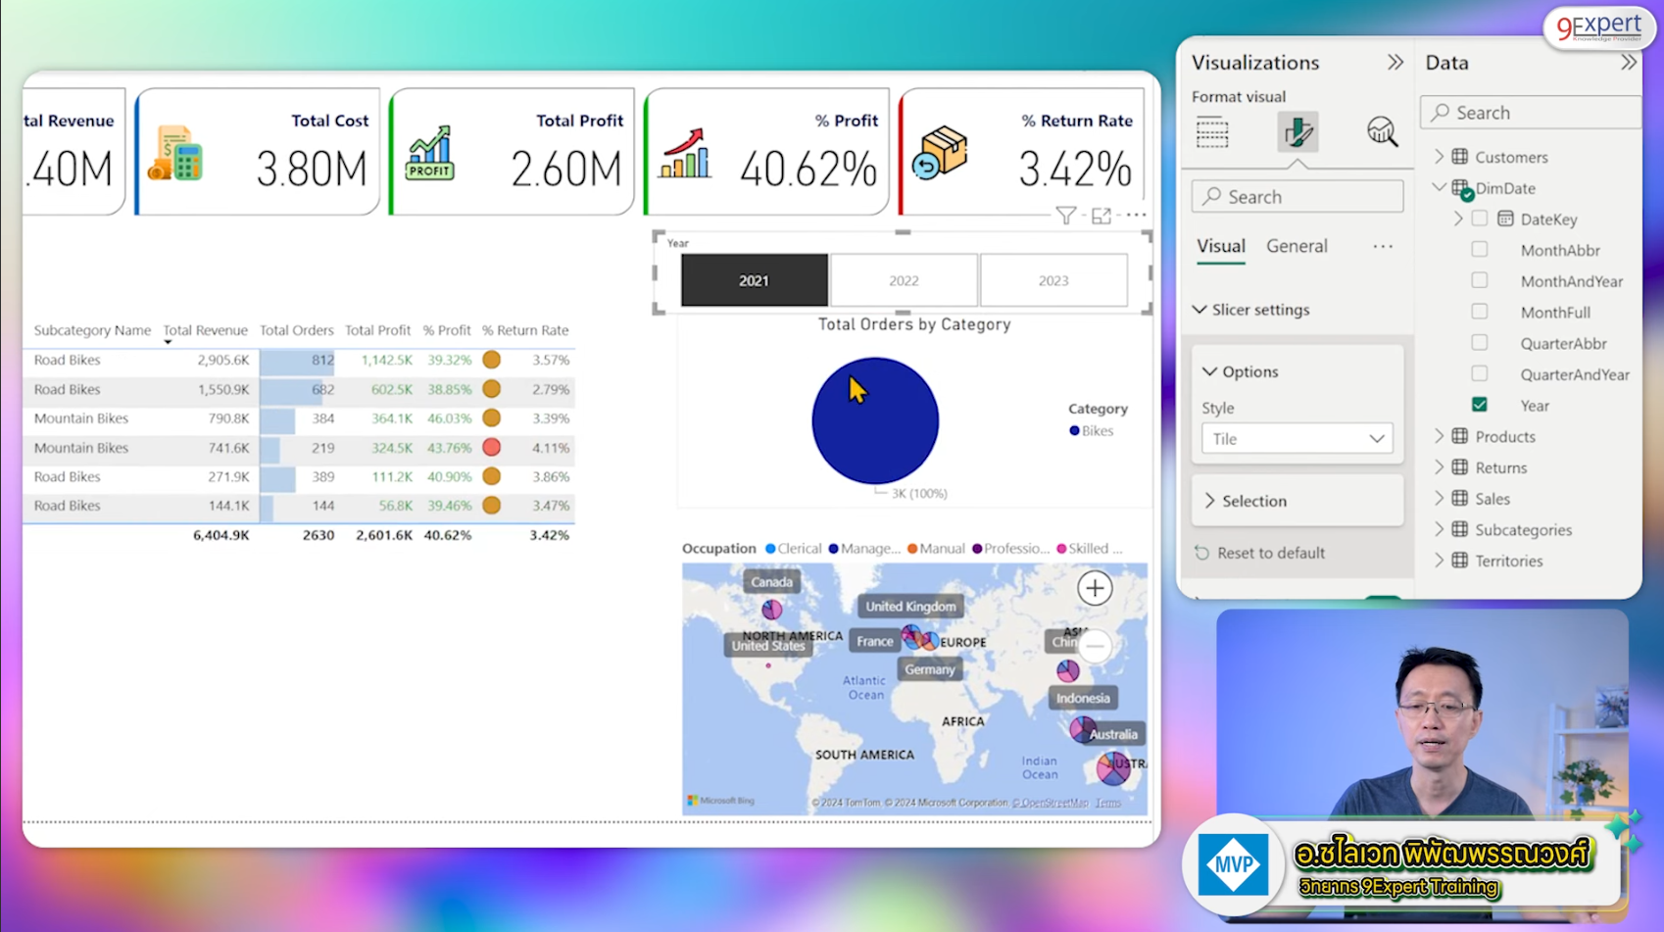Screen dimensions: 1664x932
Task: Click the filter icon above the slicer
Action: tap(1065, 216)
